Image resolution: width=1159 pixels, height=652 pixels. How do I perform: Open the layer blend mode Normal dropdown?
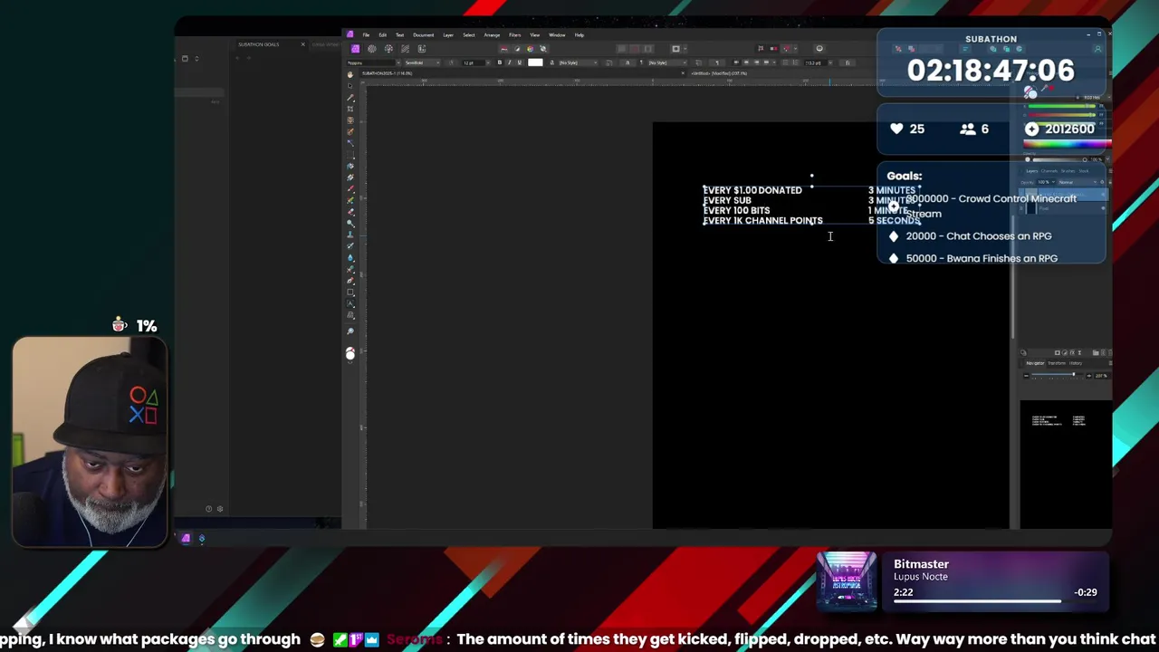1077,182
